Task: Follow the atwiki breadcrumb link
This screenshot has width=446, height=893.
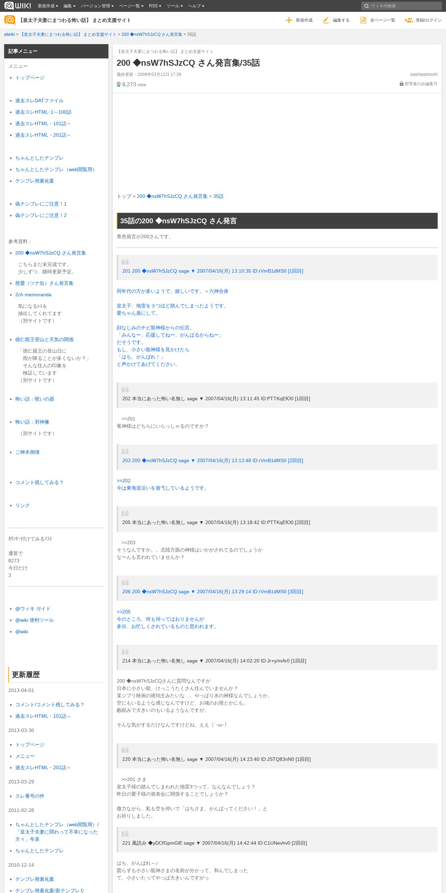Action: click(x=9, y=34)
